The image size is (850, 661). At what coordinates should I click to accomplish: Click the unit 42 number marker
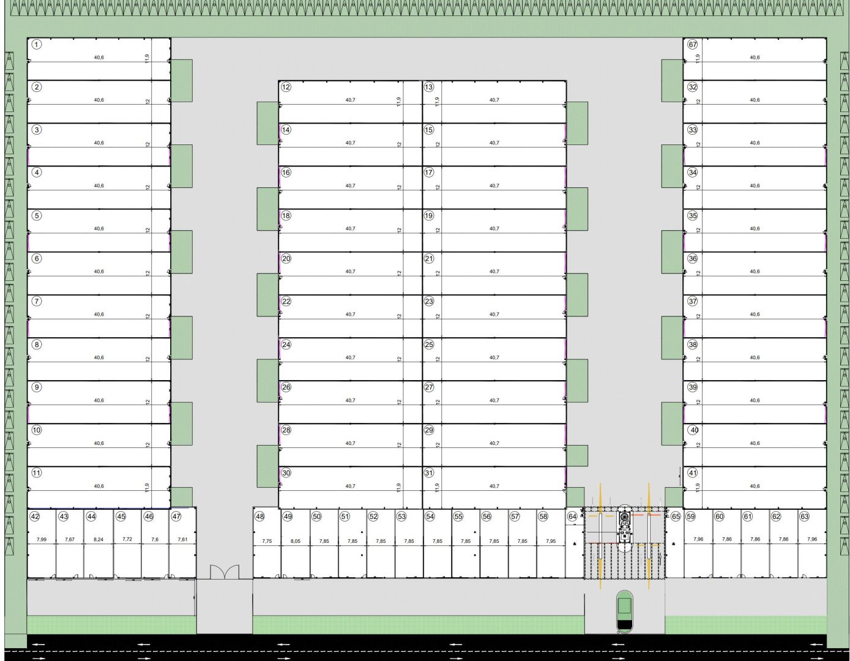click(x=35, y=517)
